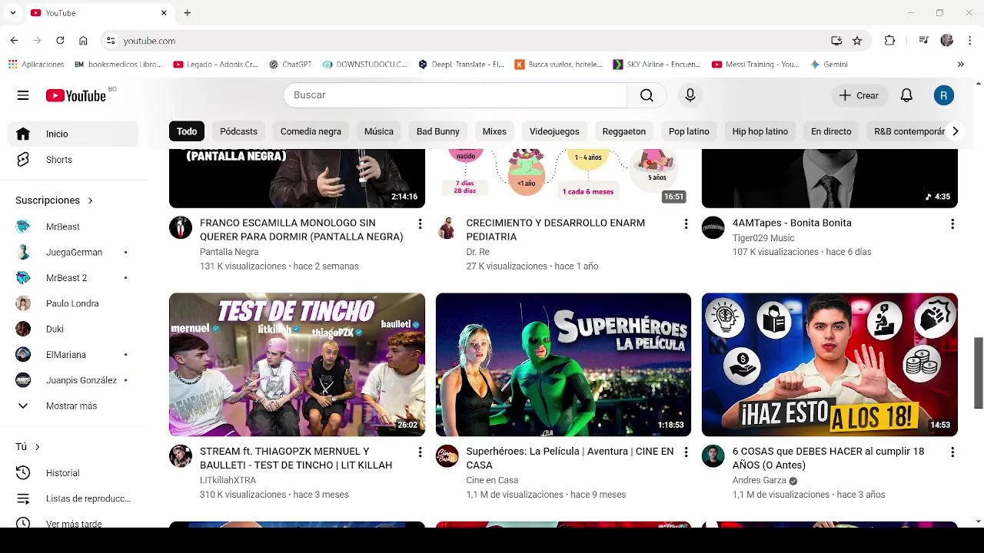The image size is (984, 553).
Task: Play the Superhéroes La Película thumbnail
Action: (563, 365)
